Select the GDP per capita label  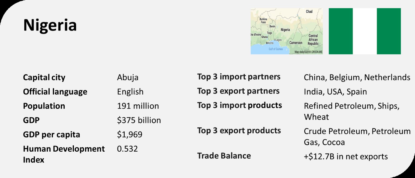pyautogui.click(x=52, y=135)
